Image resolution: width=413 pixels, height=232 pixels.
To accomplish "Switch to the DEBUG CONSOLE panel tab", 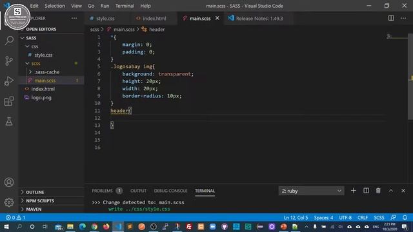I will point(170,191).
